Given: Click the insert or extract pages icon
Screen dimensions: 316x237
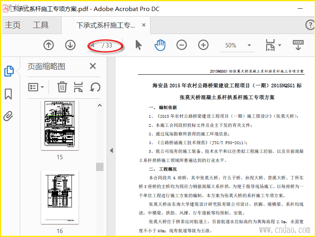Looking at the screenshot, I should coord(78,87).
